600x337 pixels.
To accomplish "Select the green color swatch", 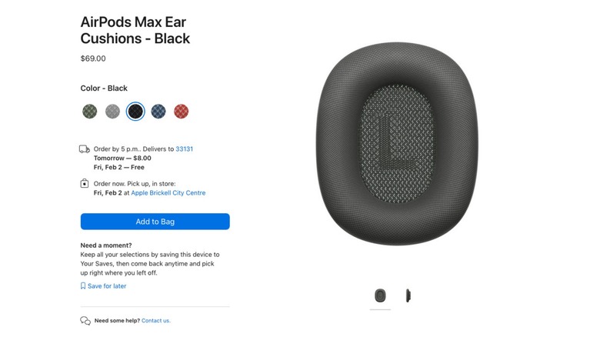I will [89, 112].
